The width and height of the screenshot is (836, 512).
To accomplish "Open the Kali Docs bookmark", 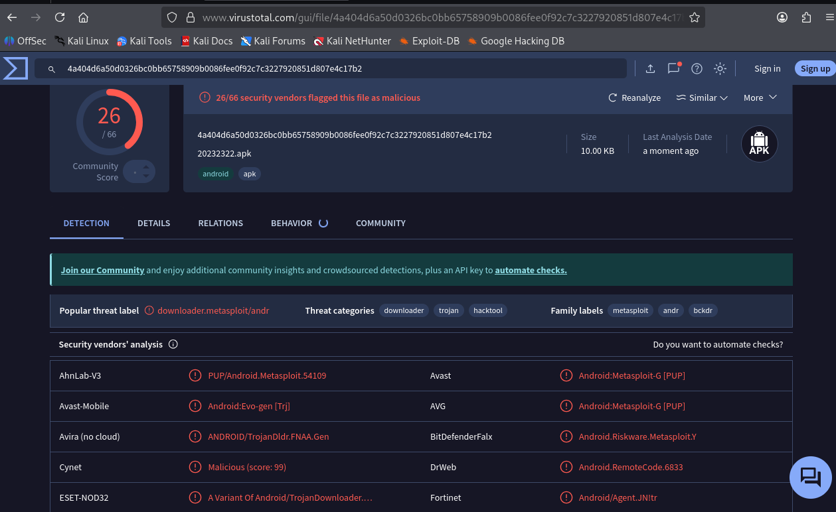I will coord(207,41).
